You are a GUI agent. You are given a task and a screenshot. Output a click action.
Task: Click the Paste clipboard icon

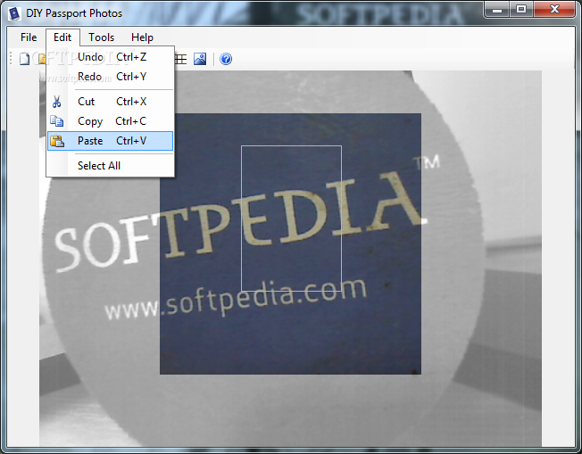click(x=57, y=141)
